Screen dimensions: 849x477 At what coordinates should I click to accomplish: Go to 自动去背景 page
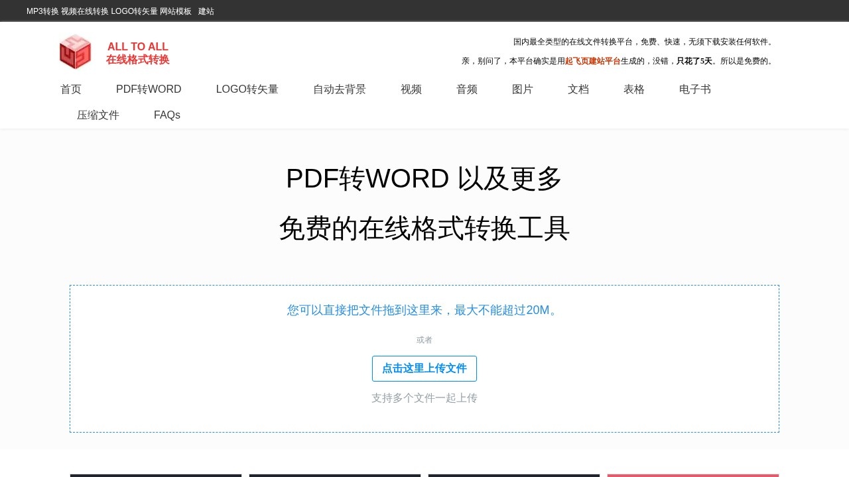[x=340, y=89]
